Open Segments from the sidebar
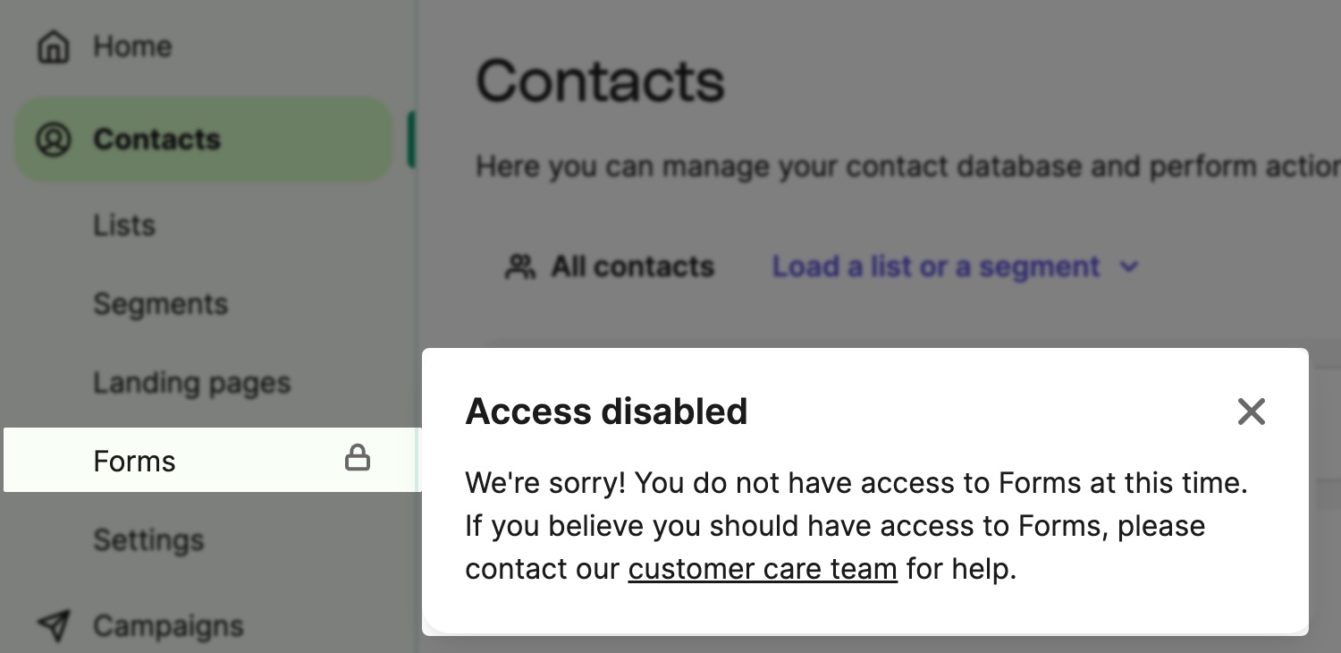The width and height of the screenshot is (1341, 653). click(x=161, y=304)
